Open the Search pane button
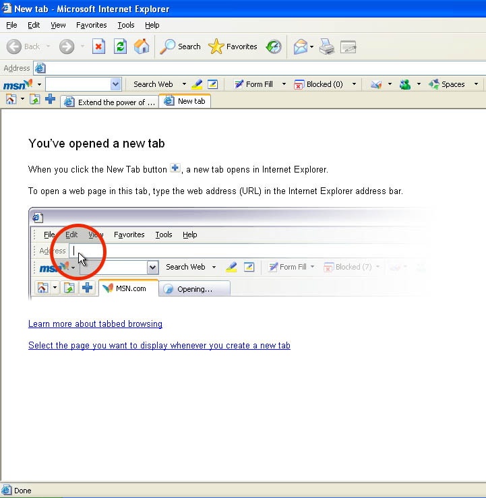Viewport: 486px width, 498px height. coord(180,46)
